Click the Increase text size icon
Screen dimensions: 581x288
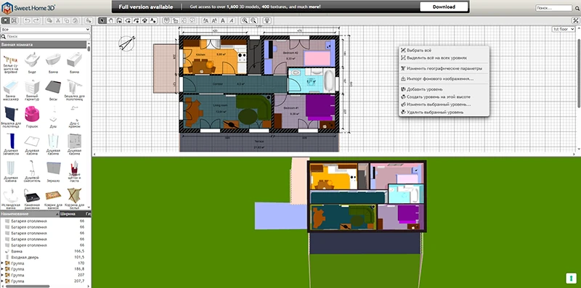[206, 20]
